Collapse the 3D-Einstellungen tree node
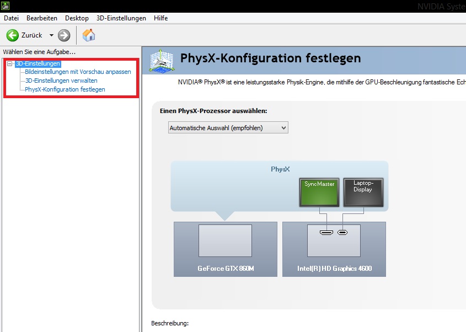The width and height of the screenshot is (466, 332). (9, 63)
